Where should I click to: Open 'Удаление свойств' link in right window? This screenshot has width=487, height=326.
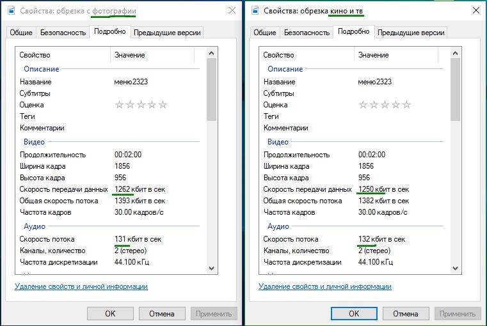point(325,286)
